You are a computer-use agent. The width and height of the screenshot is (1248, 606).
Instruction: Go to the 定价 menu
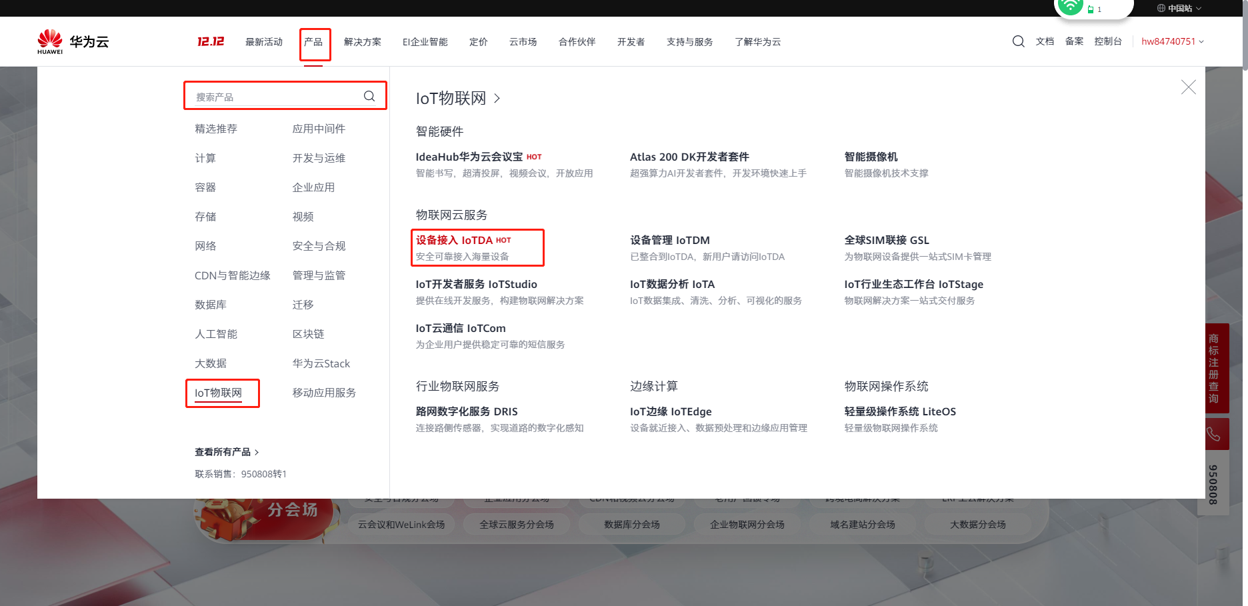479,42
